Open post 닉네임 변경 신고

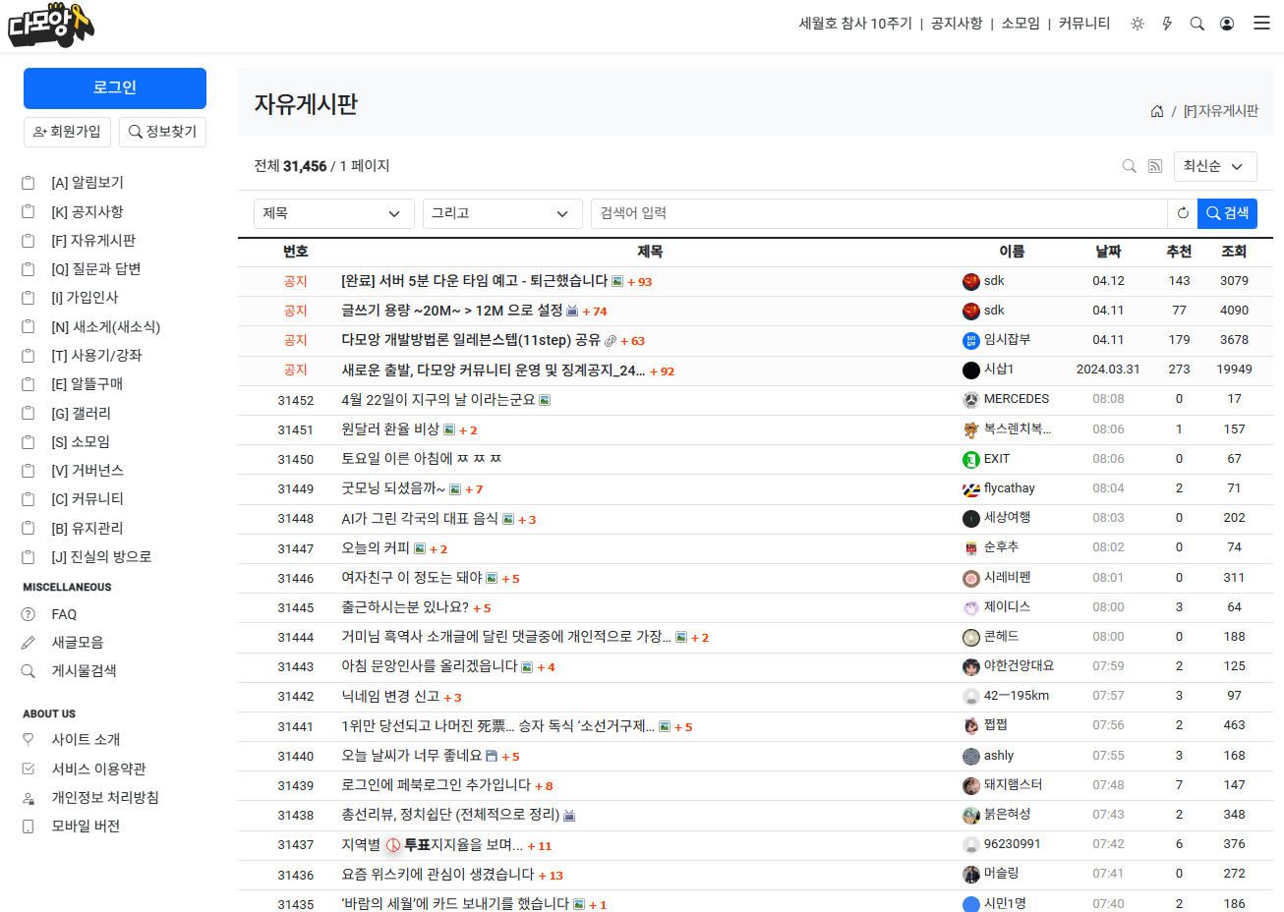pos(390,697)
